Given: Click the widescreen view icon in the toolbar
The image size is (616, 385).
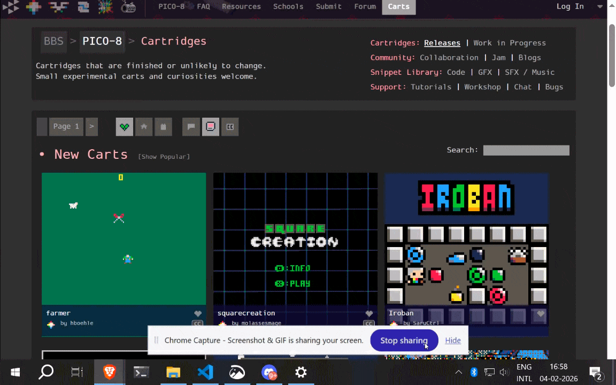Looking at the screenshot, I should 230,127.
